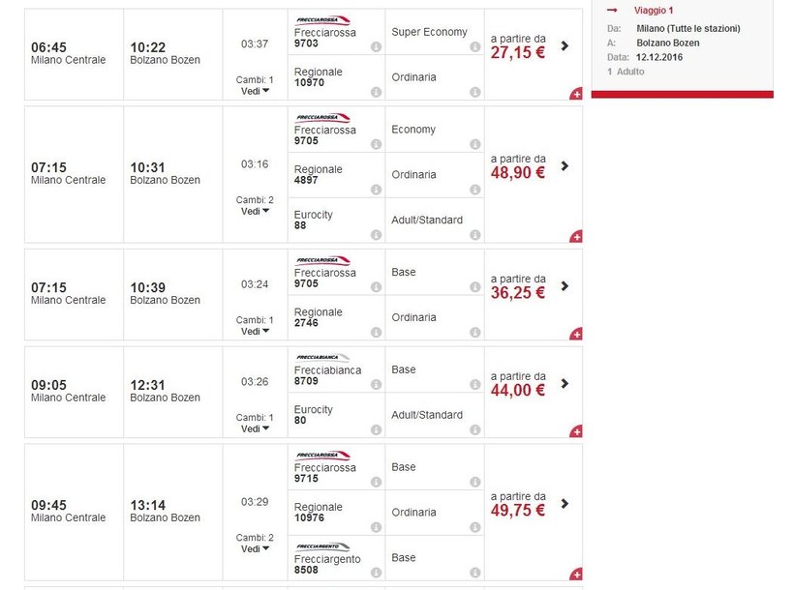
Task: Click info icon next to Eurocity 88
Action: click(376, 235)
